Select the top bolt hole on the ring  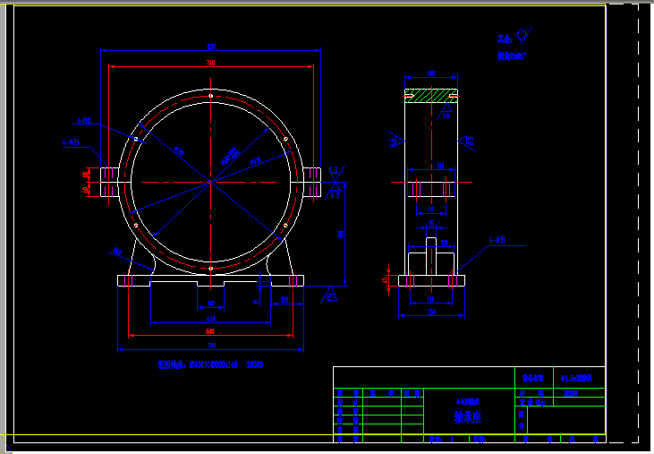210,96
